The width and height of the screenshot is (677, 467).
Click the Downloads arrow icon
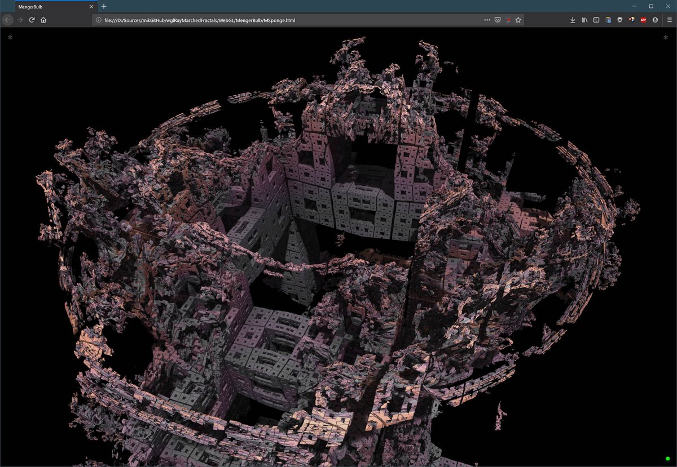point(573,20)
